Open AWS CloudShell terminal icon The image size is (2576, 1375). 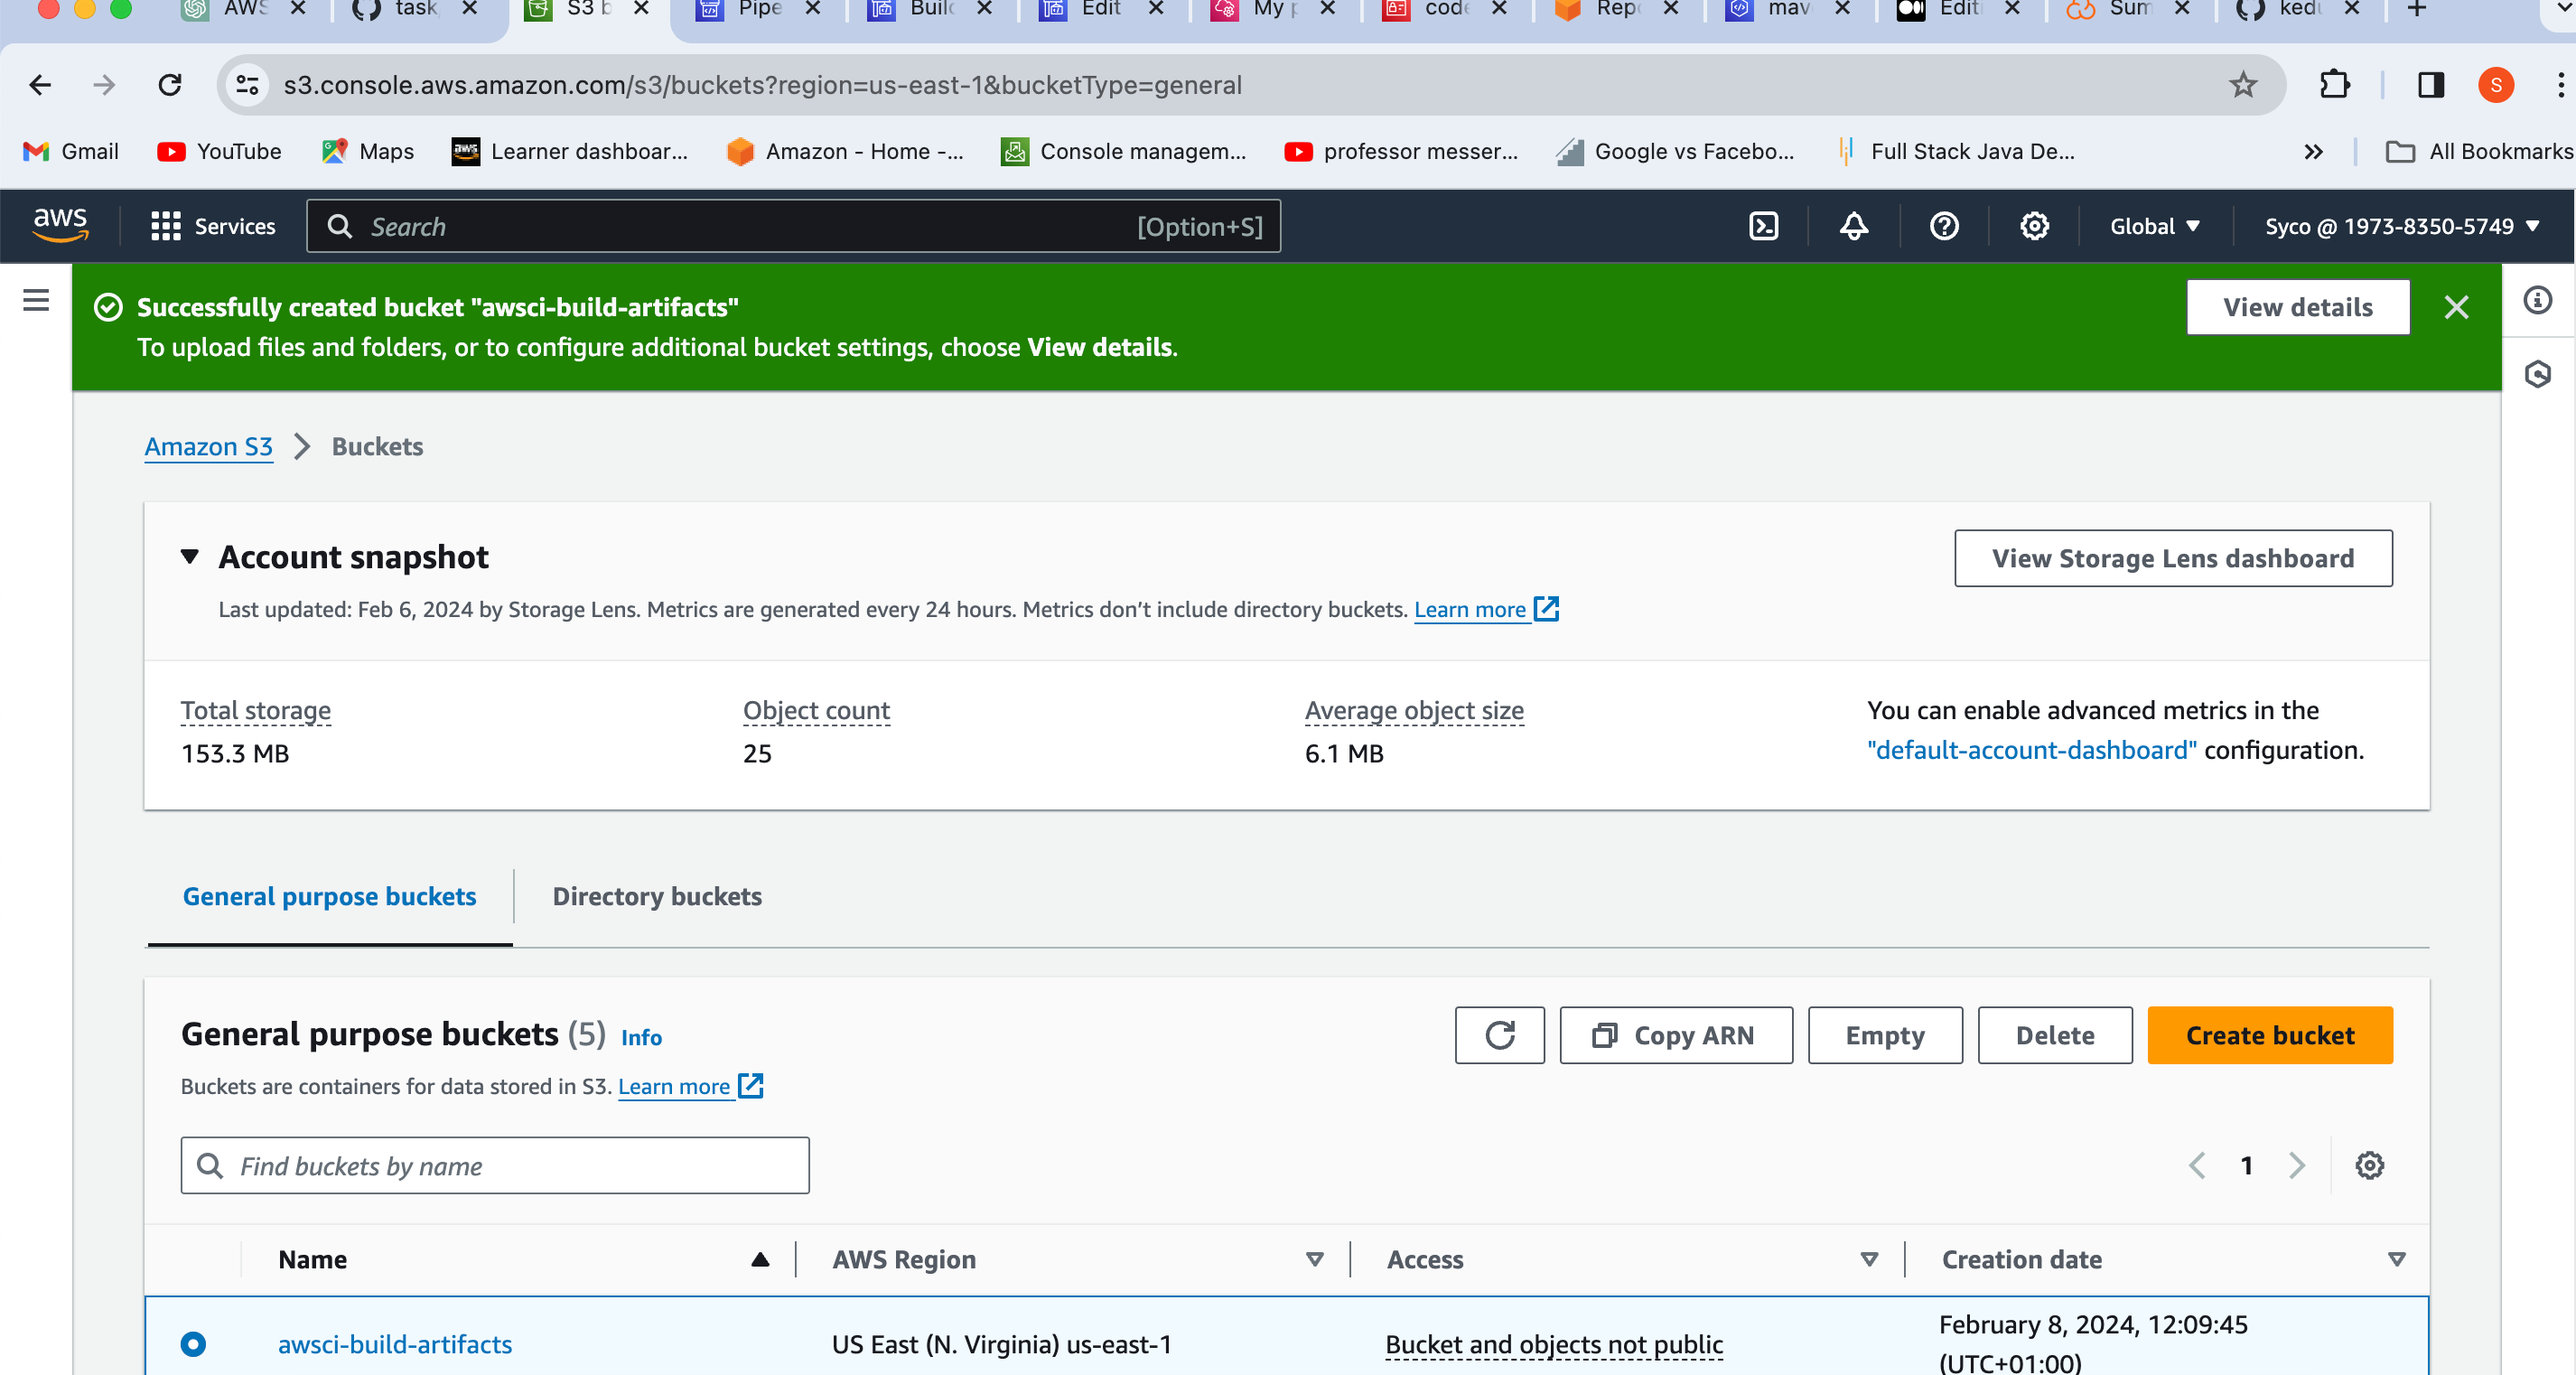(x=1764, y=226)
